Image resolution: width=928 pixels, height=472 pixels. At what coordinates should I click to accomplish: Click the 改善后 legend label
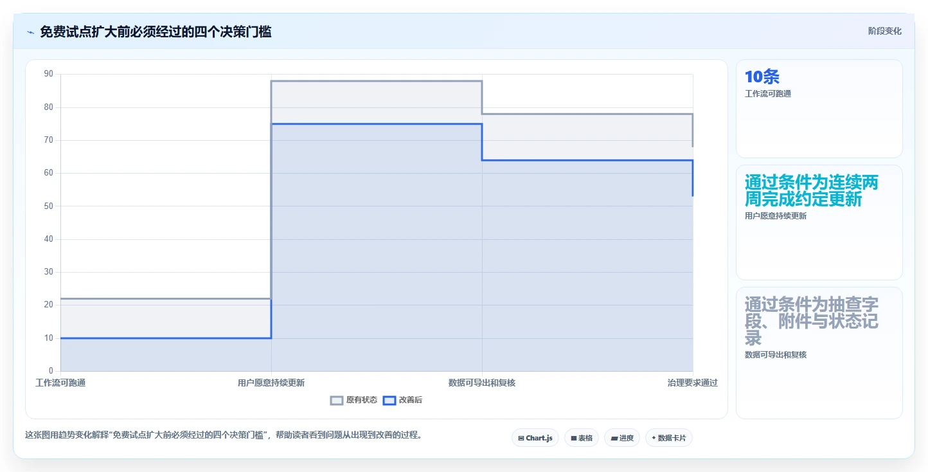(411, 400)
